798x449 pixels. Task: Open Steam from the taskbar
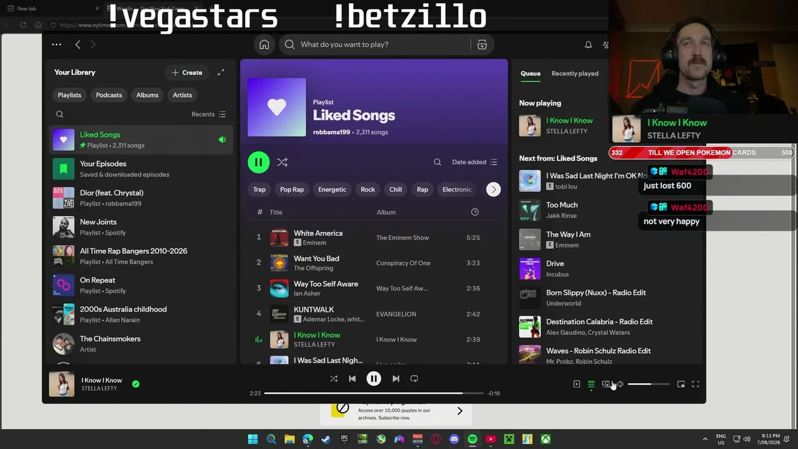[326, 439]
